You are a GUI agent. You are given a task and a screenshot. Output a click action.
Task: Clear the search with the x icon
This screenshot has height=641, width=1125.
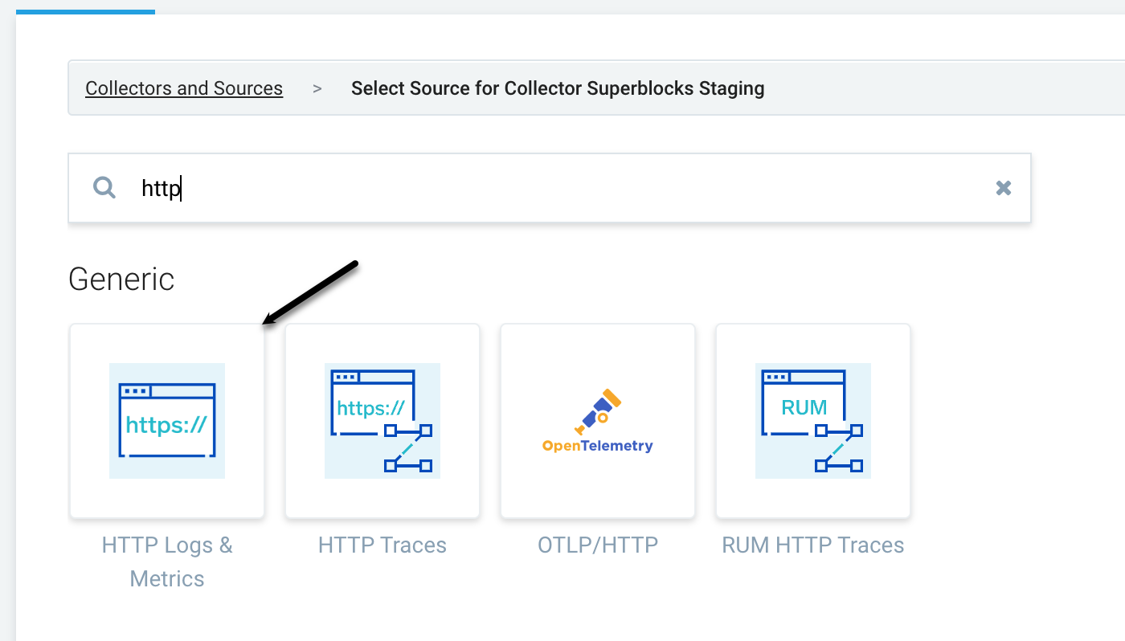[x=1004, y=187]
